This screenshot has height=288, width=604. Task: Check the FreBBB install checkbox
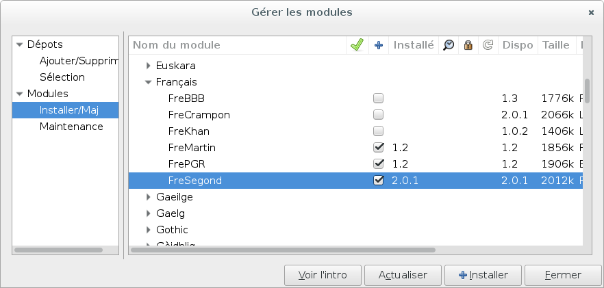(378, 99)
